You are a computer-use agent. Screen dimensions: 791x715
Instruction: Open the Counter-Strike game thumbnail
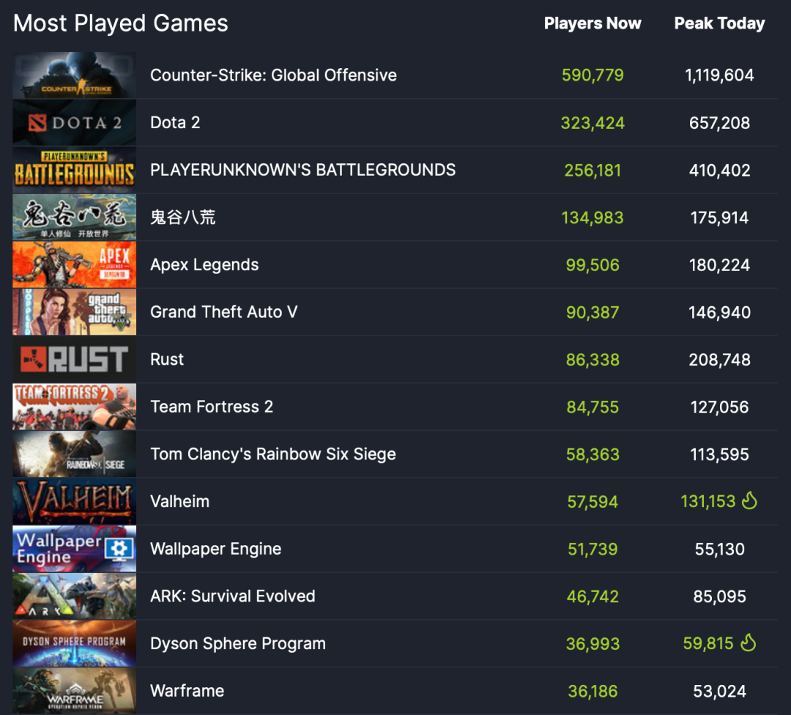coord(74,75)
